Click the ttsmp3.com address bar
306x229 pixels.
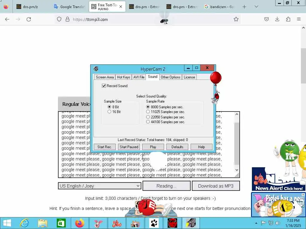(x=148, y=19)
